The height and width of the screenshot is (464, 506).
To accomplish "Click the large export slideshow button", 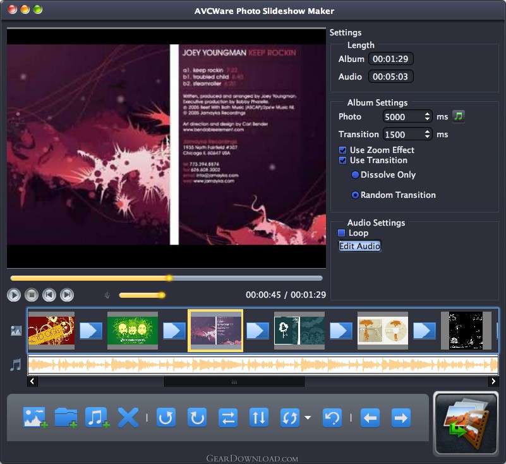I will [466, 424].
